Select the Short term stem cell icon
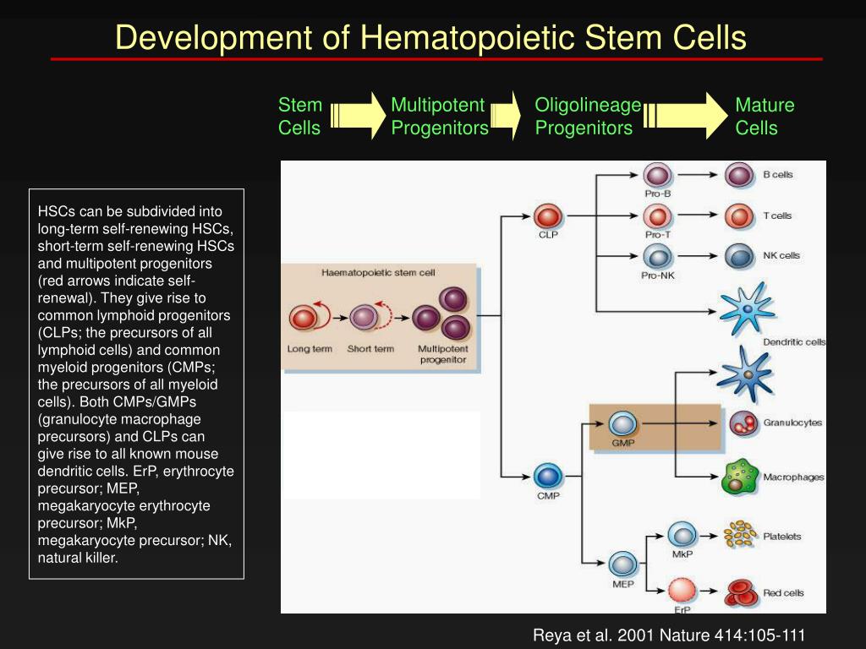This screenshot has height=649, width=866. [x=364, y=318]
